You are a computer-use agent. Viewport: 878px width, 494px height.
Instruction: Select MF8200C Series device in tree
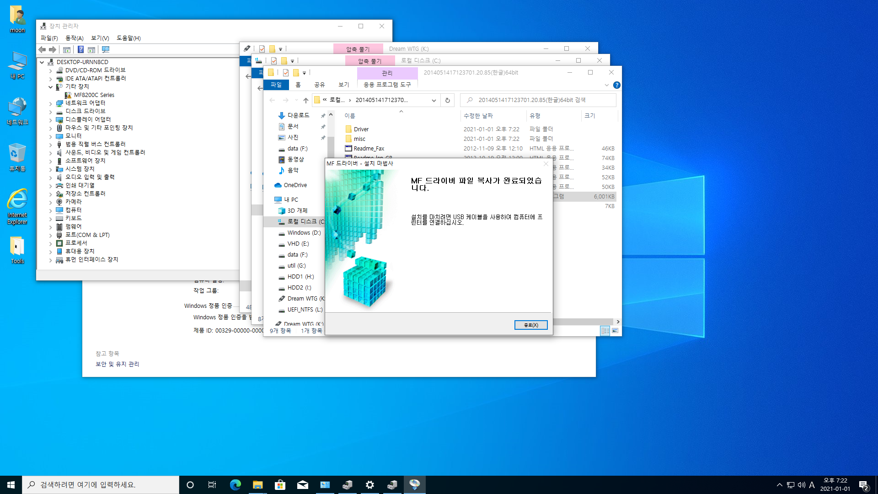(x=94, y=95)
